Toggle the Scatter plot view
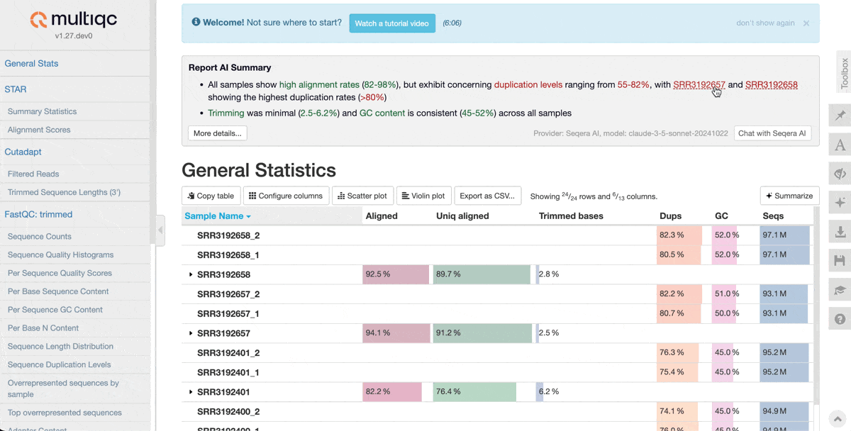Image resolution: width=851 pixels, height=431 pixels. (x=362, y=196)
